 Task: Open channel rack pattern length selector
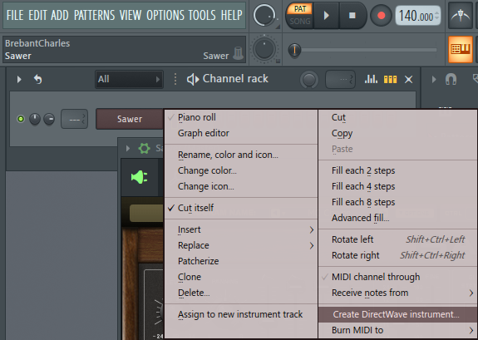coord(340,80)
